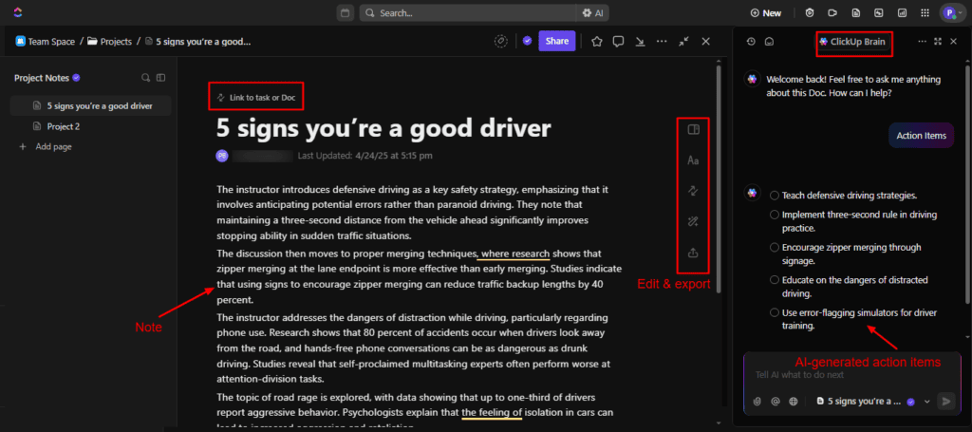972x432 pixels.
Task: Open the Aa typography settings icon
Action: [693, 160]
